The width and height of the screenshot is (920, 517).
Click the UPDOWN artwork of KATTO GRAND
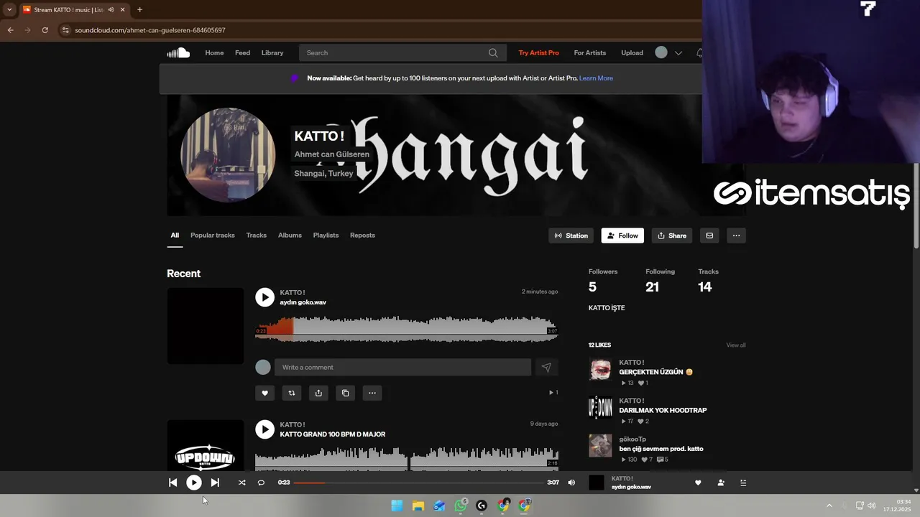click(206, 445)
